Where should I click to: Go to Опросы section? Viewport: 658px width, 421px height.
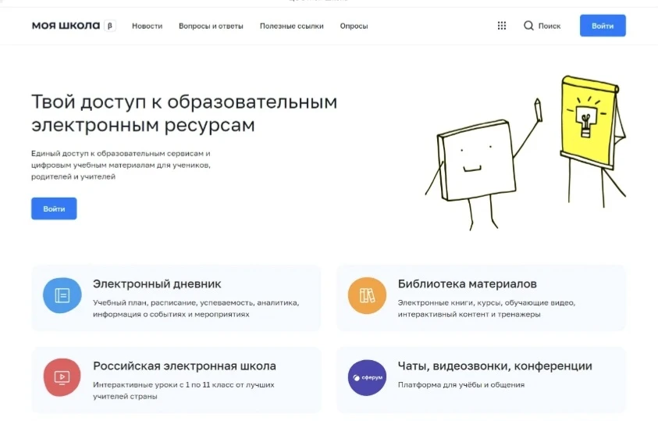[x=354, y=26]
